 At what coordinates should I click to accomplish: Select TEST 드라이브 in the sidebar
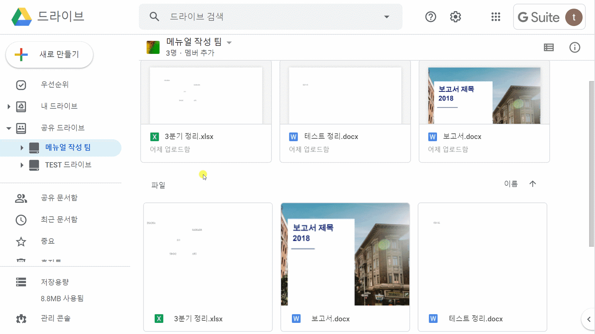click(x=68, y=165)
